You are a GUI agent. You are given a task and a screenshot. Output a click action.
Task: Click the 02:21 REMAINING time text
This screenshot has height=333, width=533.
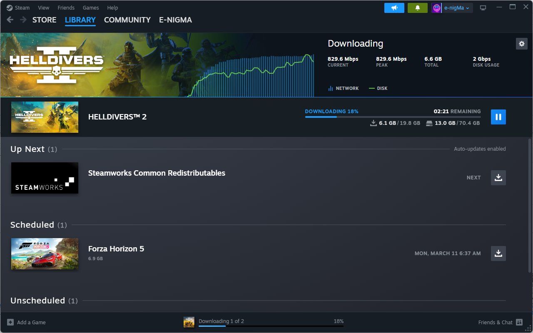457,111
